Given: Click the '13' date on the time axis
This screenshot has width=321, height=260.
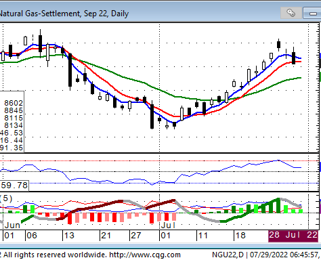Looking at the screenshot, I should coord(69,236).
